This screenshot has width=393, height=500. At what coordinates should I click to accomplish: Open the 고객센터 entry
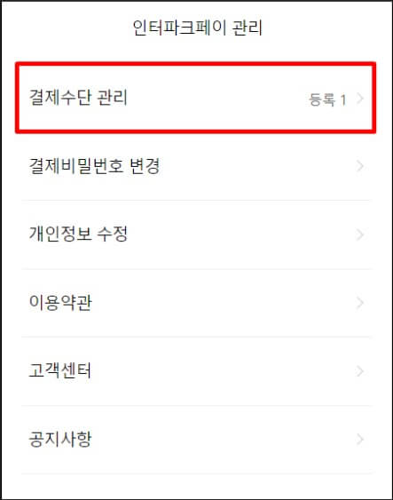click(196, 371)
